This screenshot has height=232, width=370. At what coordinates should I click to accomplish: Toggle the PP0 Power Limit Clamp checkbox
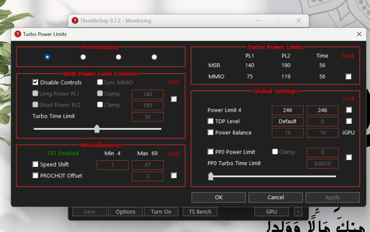point(275,152)
